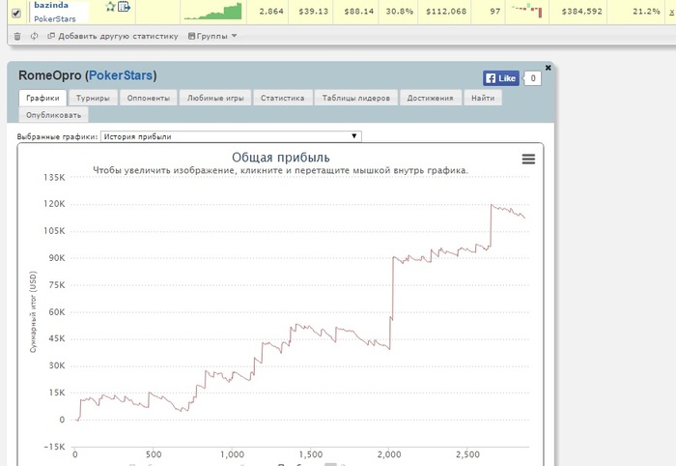
Task: Click the 120K y-axis label
Action: tap(54, 204)
